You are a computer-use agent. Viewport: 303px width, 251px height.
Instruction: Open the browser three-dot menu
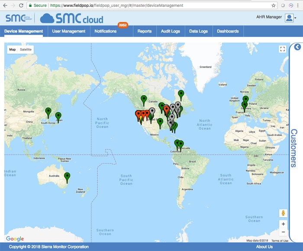pos(298,6)
